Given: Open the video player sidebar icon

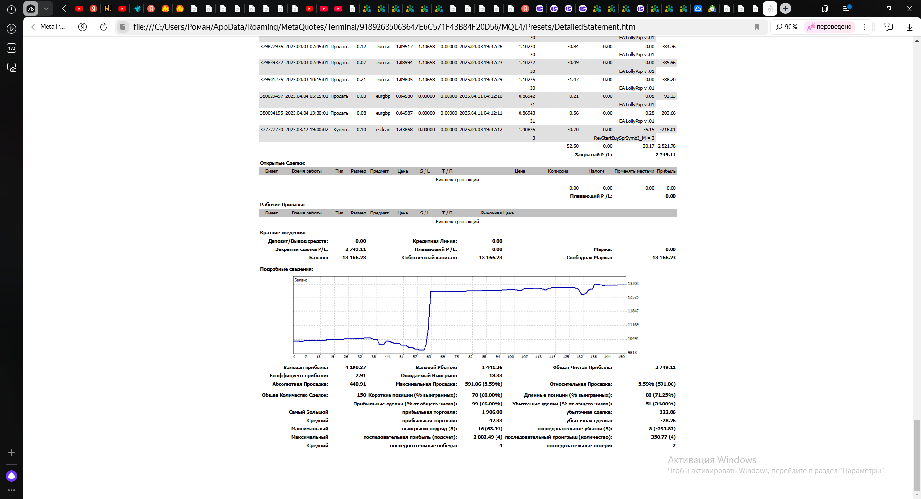Looking at the screenshot, I should coord(12,29).
